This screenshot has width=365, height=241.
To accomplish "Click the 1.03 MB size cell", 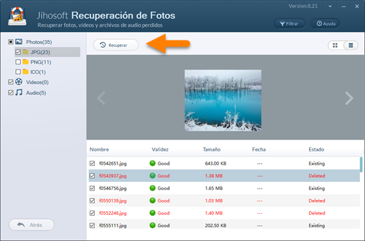I will [x=214, y=201].
